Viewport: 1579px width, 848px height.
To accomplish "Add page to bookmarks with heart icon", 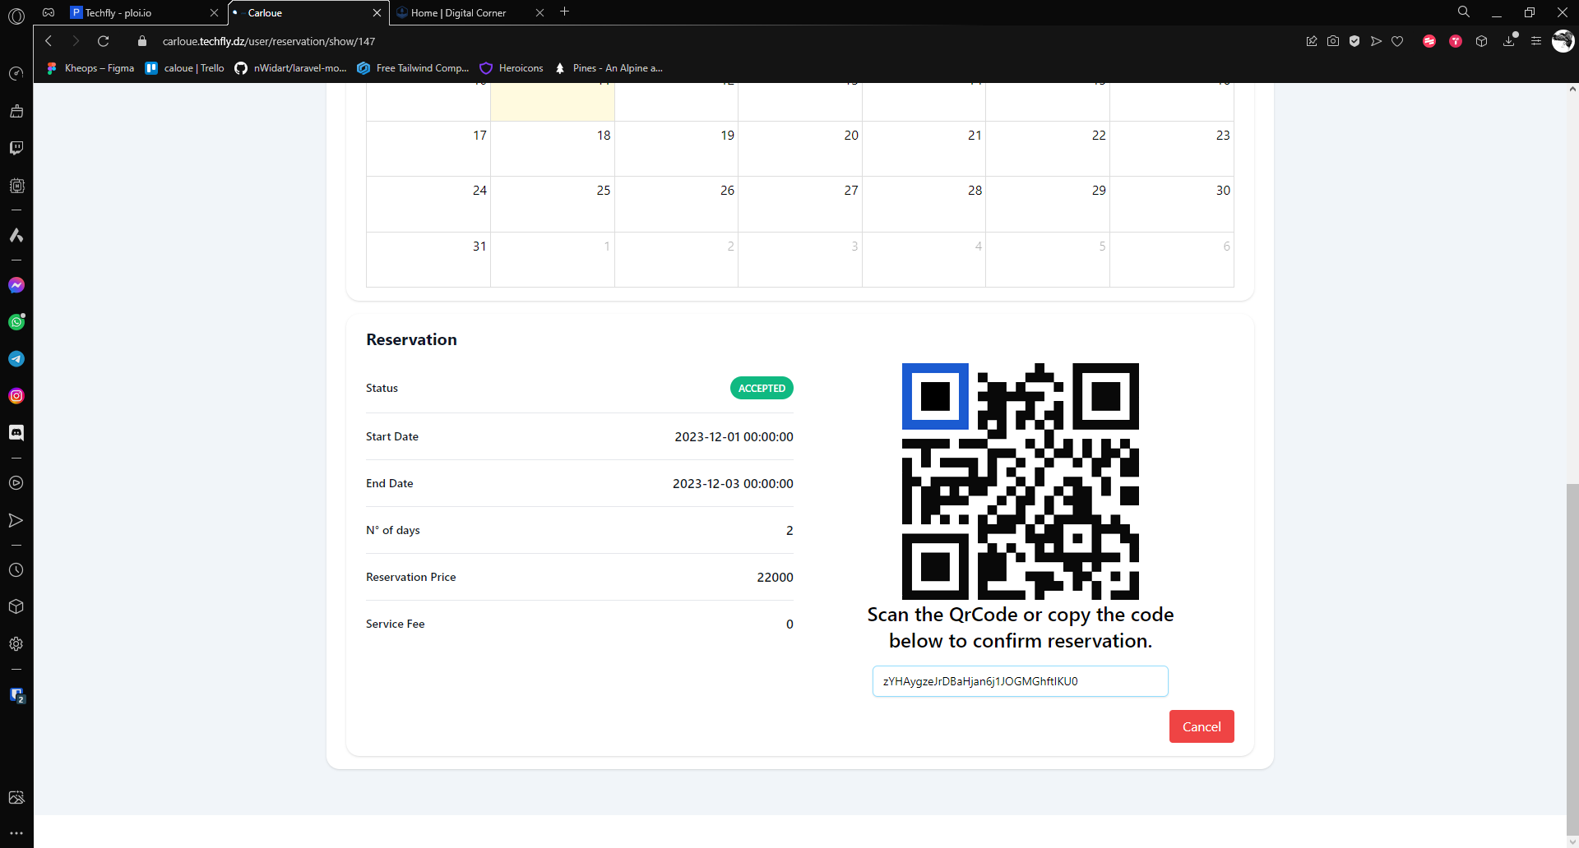I will click(1397, 41).
